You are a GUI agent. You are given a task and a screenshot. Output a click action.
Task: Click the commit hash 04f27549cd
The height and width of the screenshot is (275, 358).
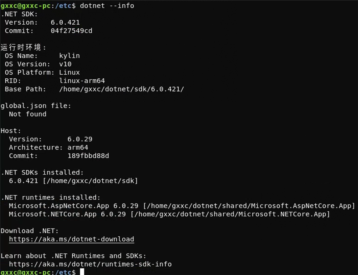(72, 31)
